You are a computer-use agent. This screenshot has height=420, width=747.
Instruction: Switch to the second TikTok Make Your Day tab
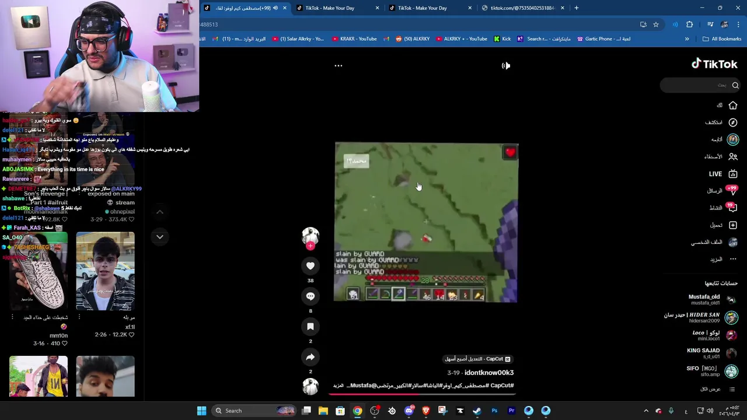point(430,8)
